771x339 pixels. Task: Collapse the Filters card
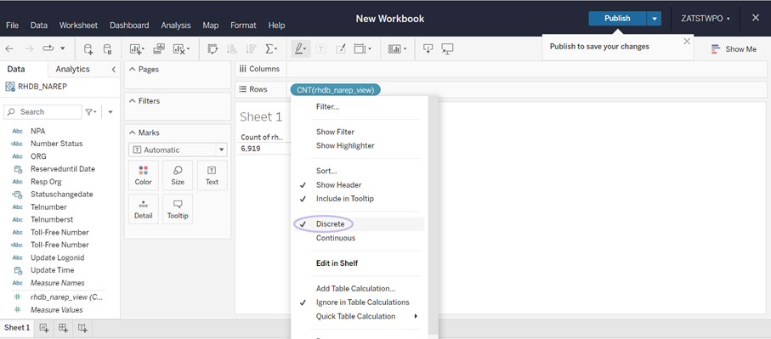[x=132, y=101]
